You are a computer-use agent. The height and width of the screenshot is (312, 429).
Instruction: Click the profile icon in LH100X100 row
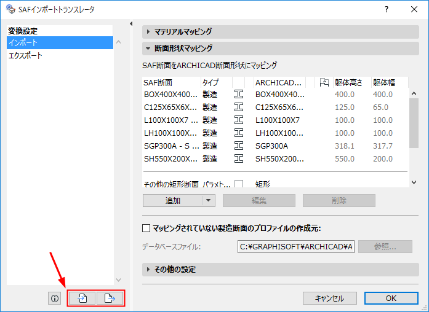coord(239,133)
